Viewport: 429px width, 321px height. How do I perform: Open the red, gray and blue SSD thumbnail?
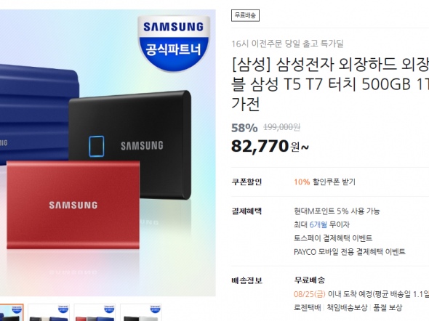(x=95, y=312)
